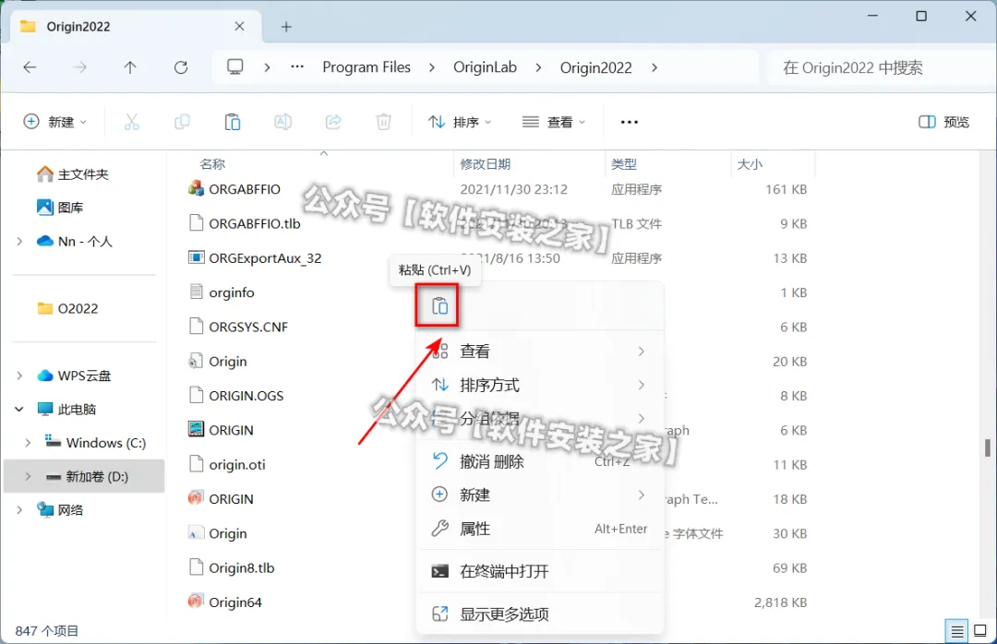Sort by the 名称 column header
Image resolution: width=997 pixels, height=644 pixels.
click(212, 164)
